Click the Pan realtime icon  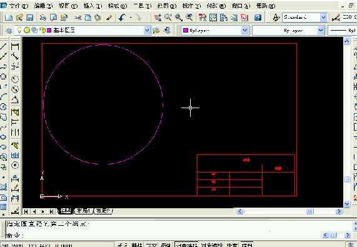tap(158, 18)
